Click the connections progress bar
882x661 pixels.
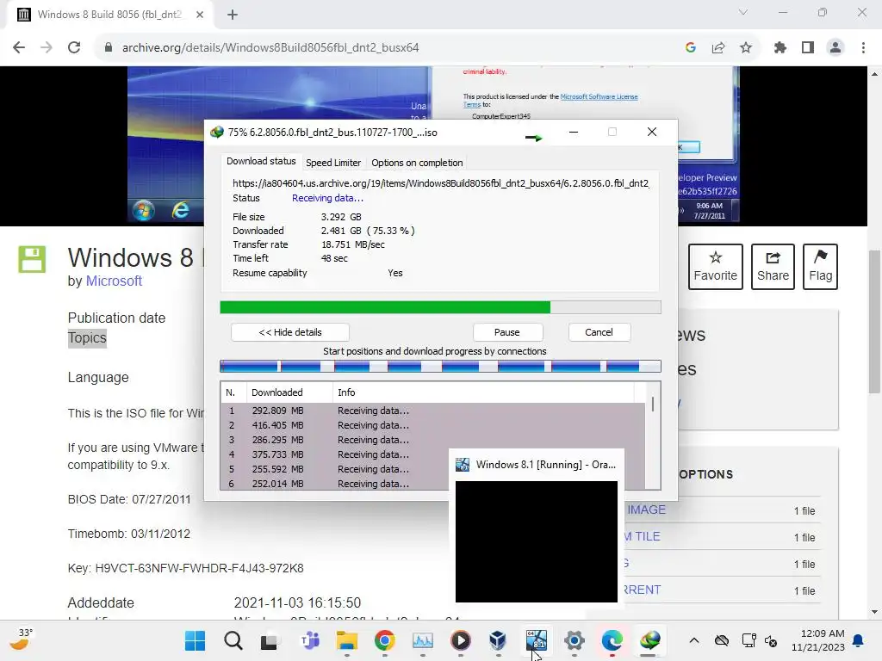pos(440,367)
